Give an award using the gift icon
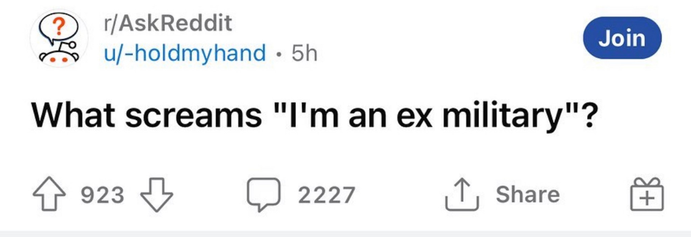Viewport: 691px width, 237px height. pos(647,194)
